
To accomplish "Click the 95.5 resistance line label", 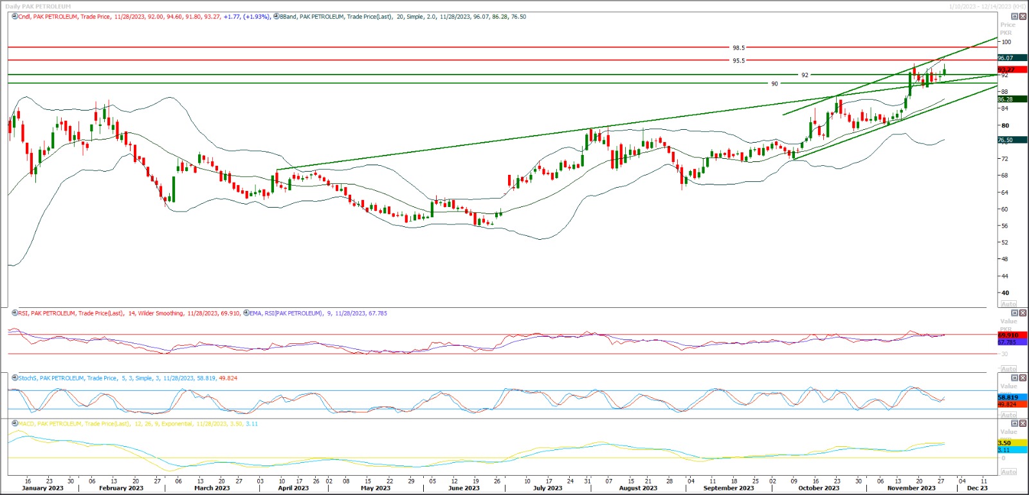I will pos(738,60).
